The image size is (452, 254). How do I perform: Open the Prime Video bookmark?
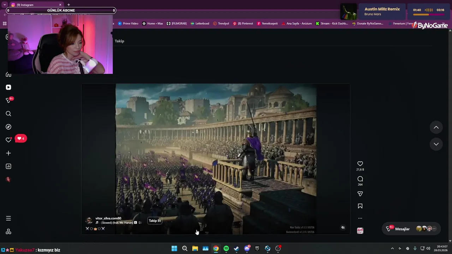[x=128, y=24]
